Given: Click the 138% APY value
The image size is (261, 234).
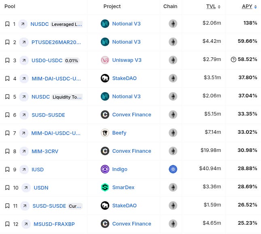Looking at the screenshot, I should coord(250,23).
